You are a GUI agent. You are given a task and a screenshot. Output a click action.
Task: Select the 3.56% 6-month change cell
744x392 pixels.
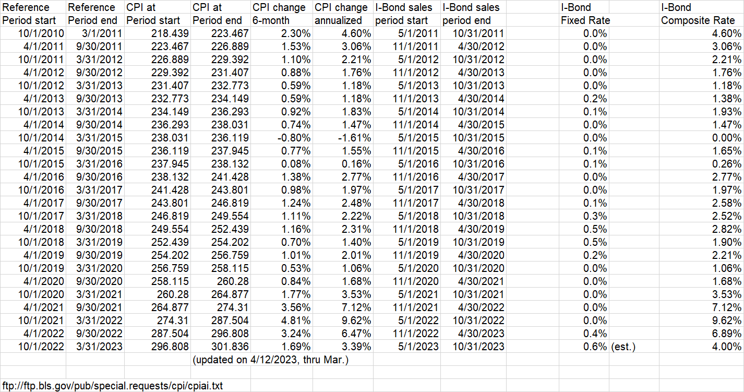[282, 307]
